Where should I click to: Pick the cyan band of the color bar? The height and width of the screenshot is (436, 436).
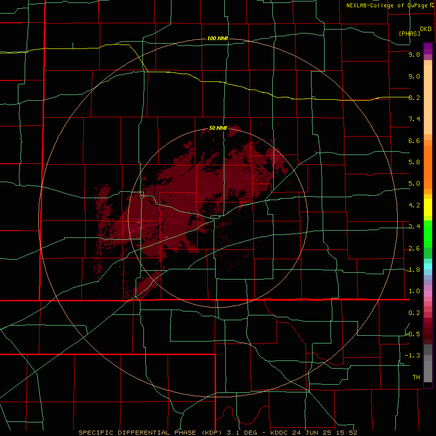[428, 266]
